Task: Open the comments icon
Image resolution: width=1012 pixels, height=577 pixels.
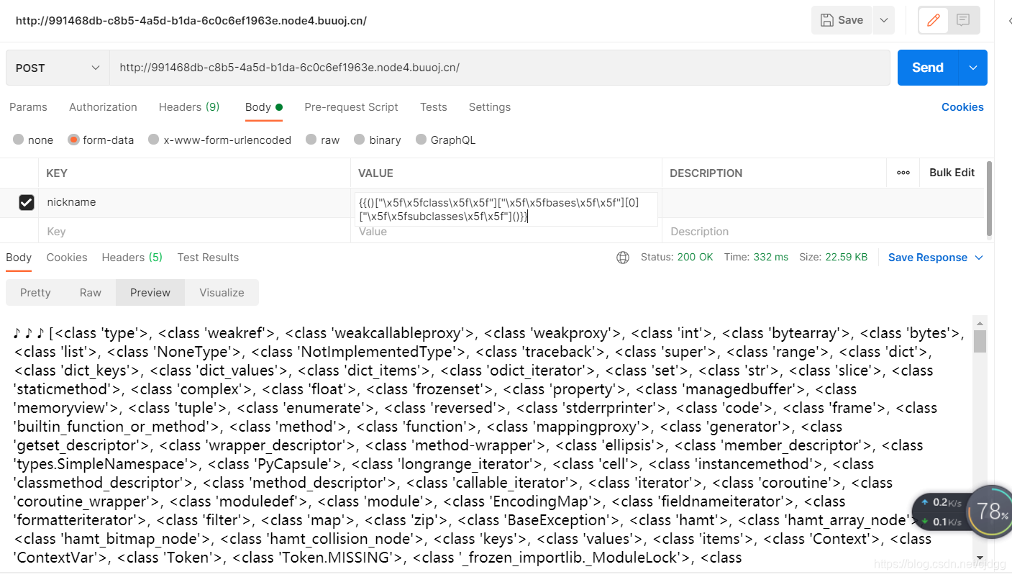Action: (963, 20)
